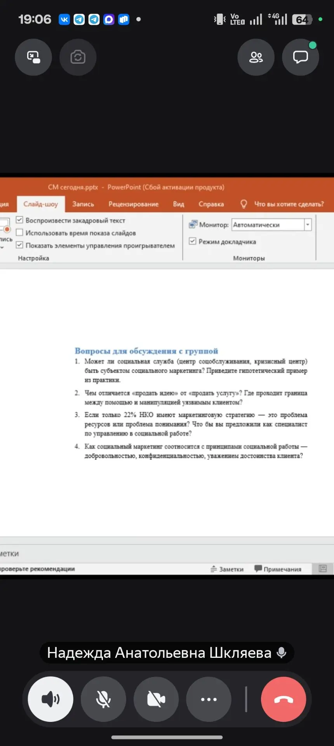Viewport: 334px width, 746px height.
Task: Click the slide heading Вопросы для обсуждения с группой
Action: click(146, 351)
